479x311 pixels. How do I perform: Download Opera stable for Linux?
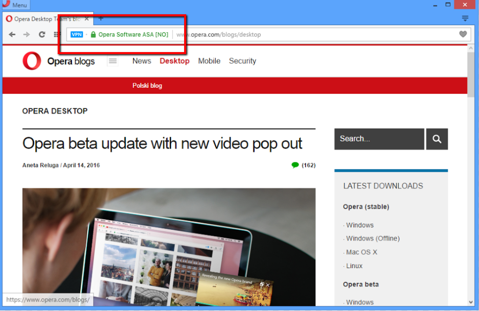[x=355, y=266]
